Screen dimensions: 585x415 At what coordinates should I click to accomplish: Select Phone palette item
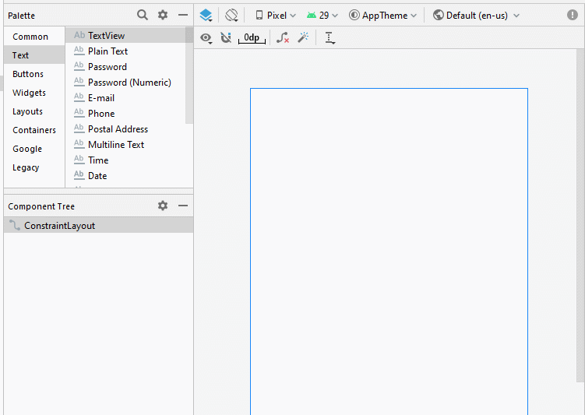coord(125,114)
